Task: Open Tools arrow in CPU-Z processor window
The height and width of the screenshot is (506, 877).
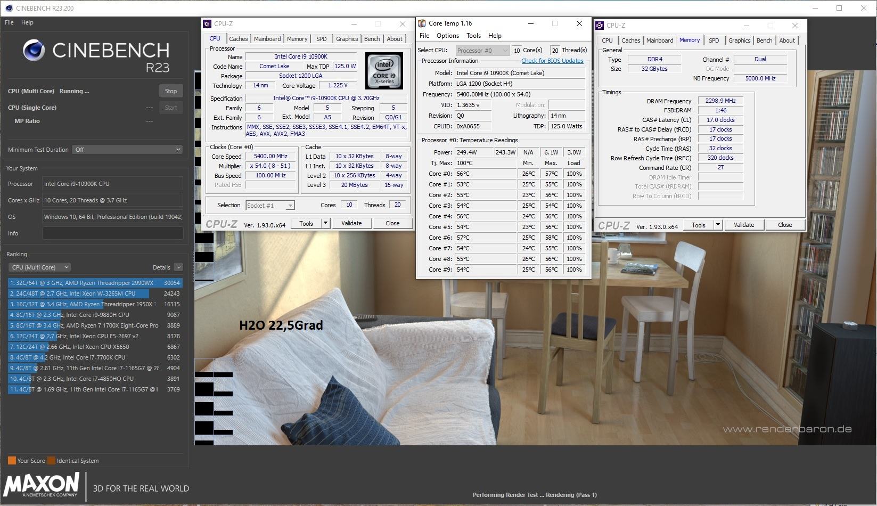Action: tap(325, 223)
